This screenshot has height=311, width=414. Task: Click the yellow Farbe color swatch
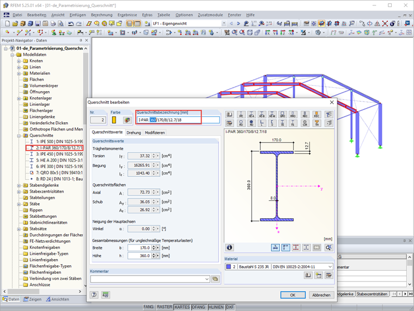click(x=114, y=120)
